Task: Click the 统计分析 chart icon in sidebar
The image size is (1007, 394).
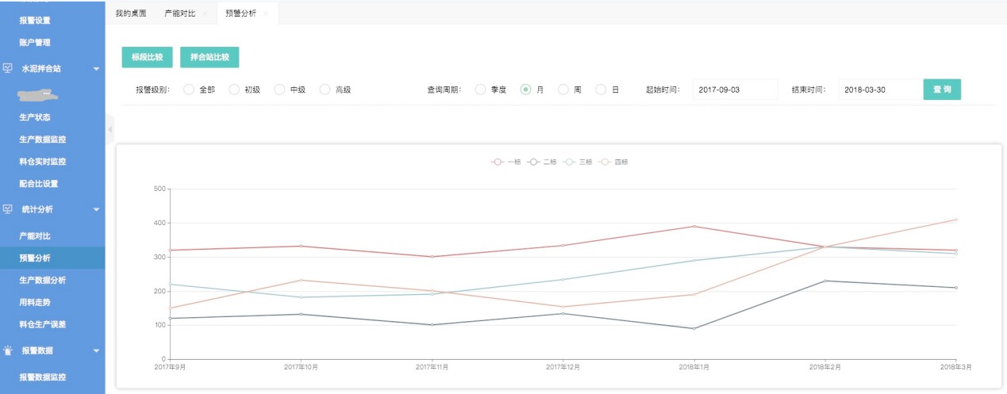Action: point(8,209)
